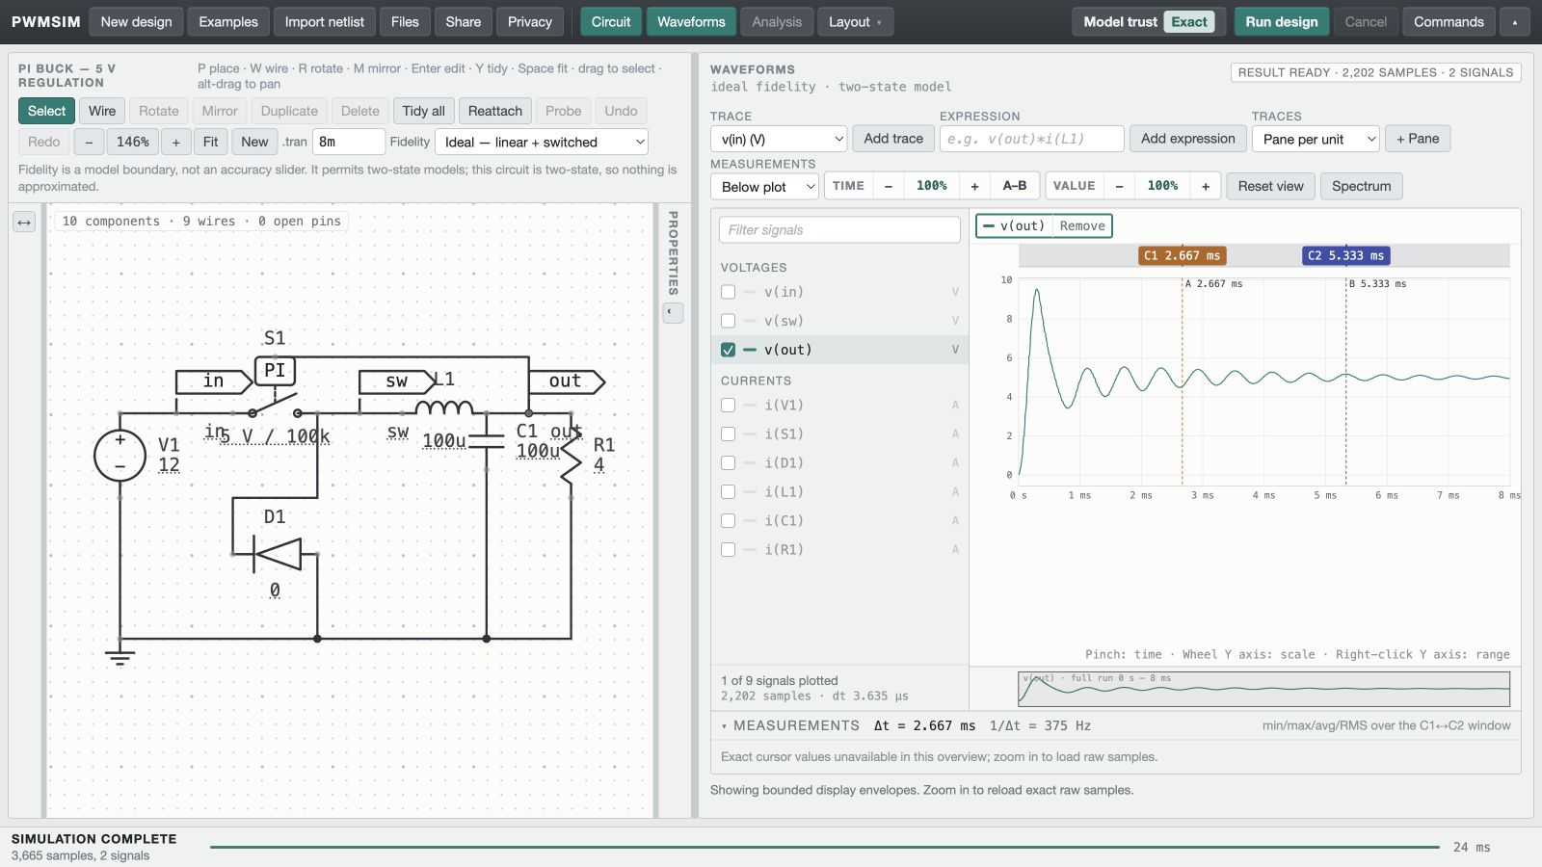This screenshot has width=1542, height=867.
Task: Open the Pane per unit dropdown
Action: coord(1316,139)
